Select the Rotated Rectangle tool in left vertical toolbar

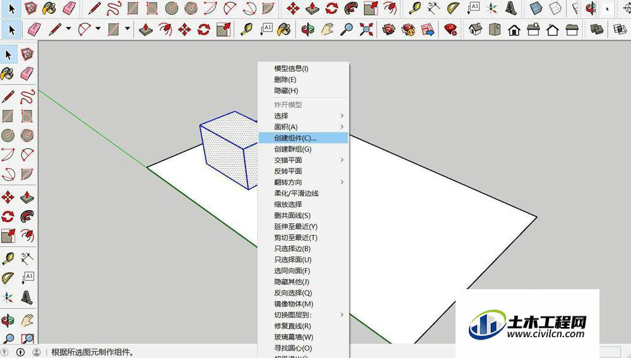pyautogui.click(x=27, y=116)
